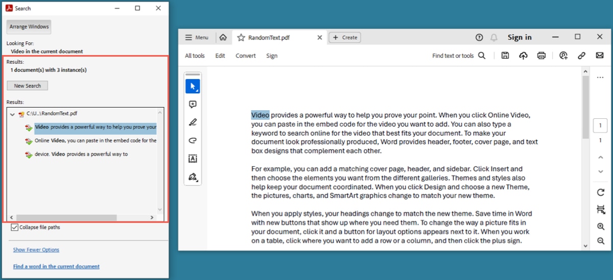The width and height of the screenshot is (613, 280).
Task: Open the notifications bell
Action: coord(494,37)
